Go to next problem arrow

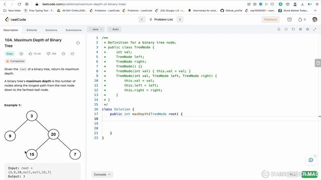tap(180, 19)
